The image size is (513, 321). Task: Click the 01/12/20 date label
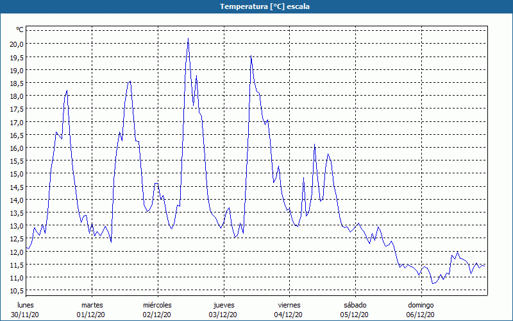(91, 315)
